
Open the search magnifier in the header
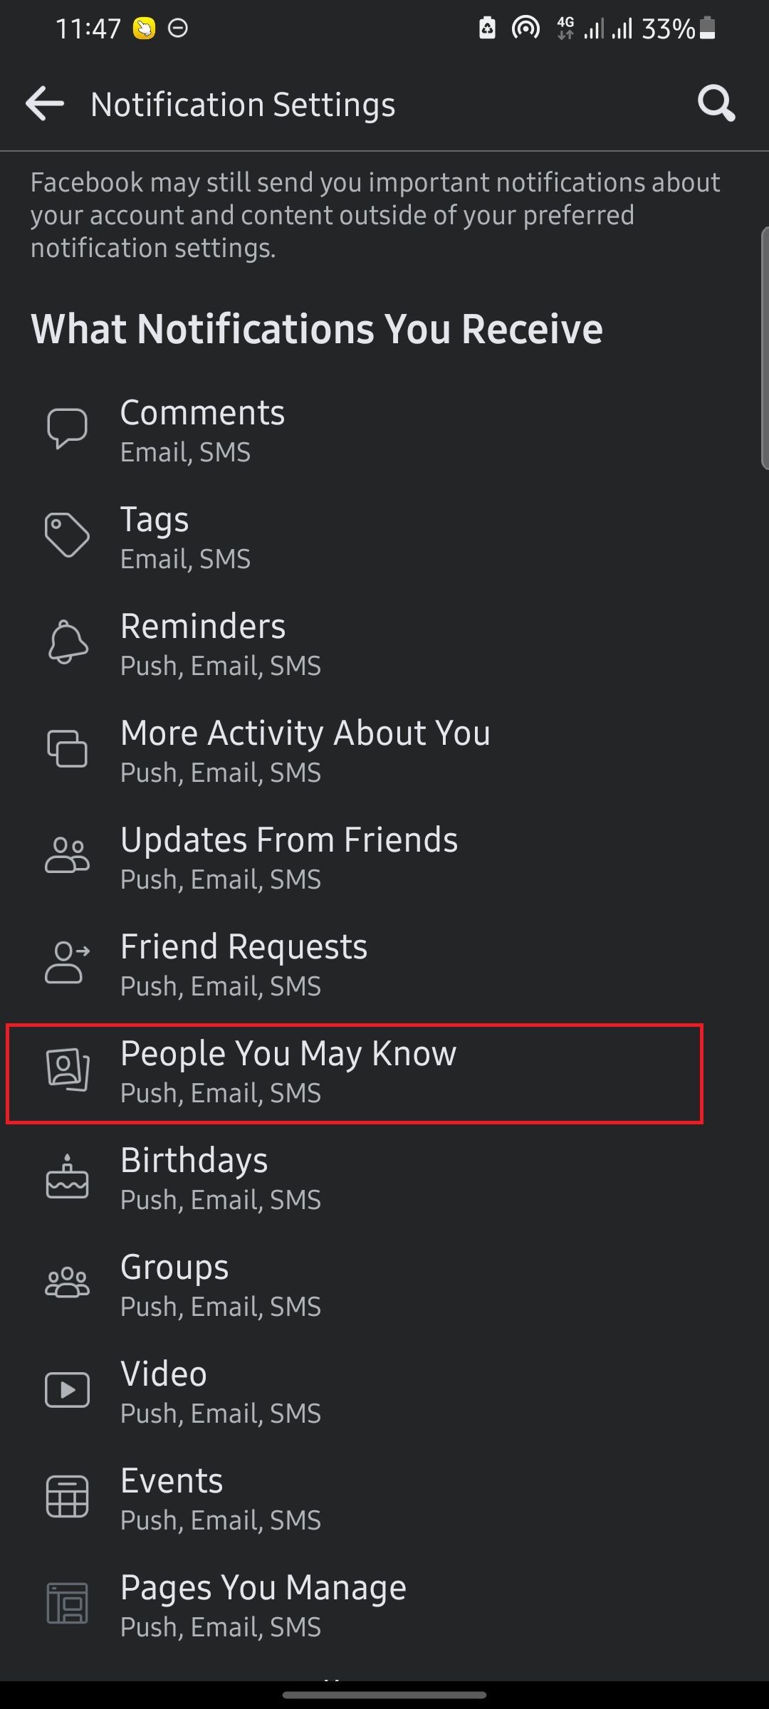point(716,103)
